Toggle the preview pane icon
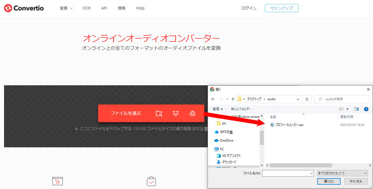Image resolution: width=373 pixels, height=189 pixels. point(357,109)
